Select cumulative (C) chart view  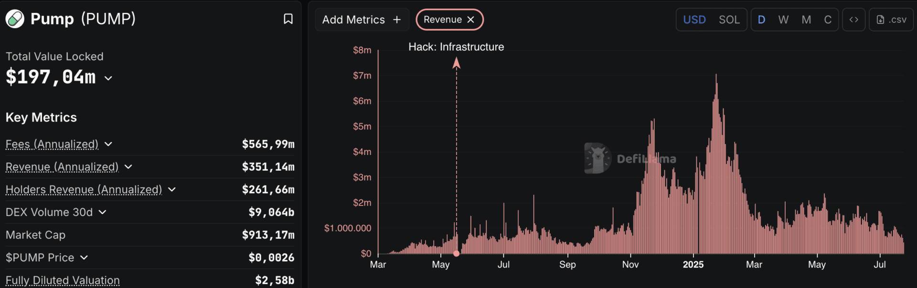(x=828, y=20)
